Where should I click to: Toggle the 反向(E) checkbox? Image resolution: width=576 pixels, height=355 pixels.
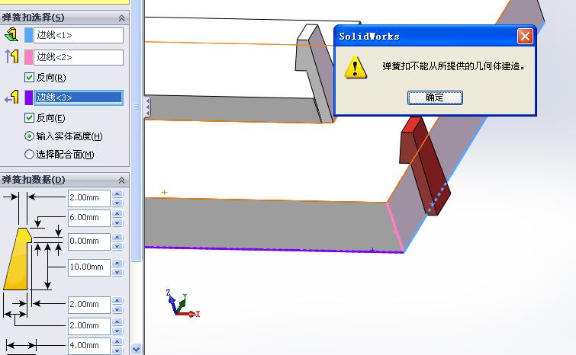pos(30,118)
